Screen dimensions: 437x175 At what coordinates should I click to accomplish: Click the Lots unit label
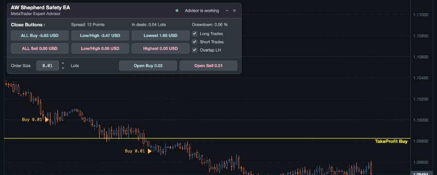point(75,66)
